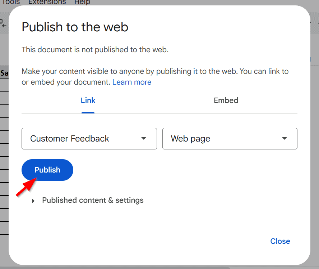Open the Customer Feedback sheet dropdown
This screenshot has width=319, height=269.
(x=89, y=139)
